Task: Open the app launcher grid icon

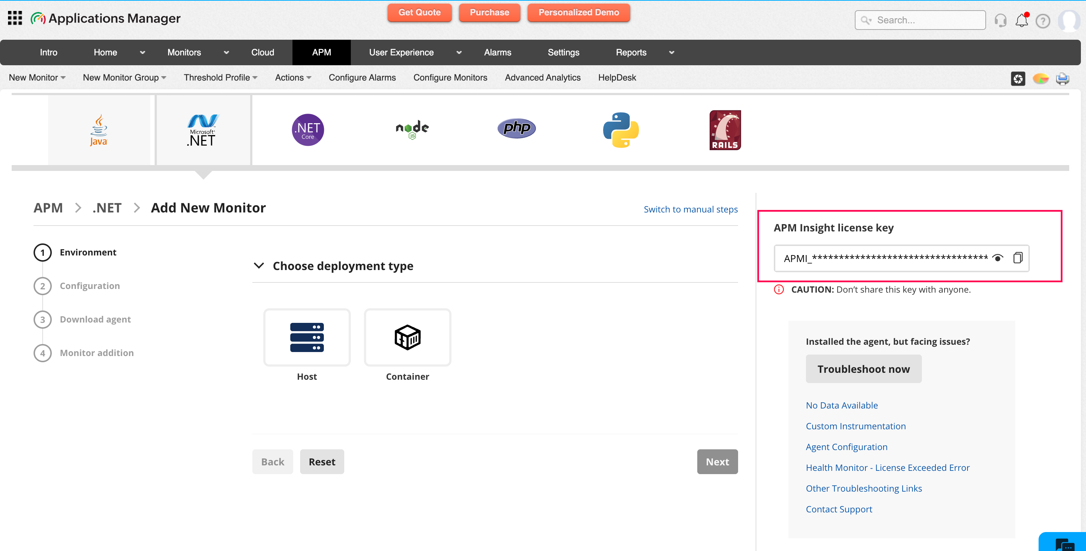Action: point(15,18)
